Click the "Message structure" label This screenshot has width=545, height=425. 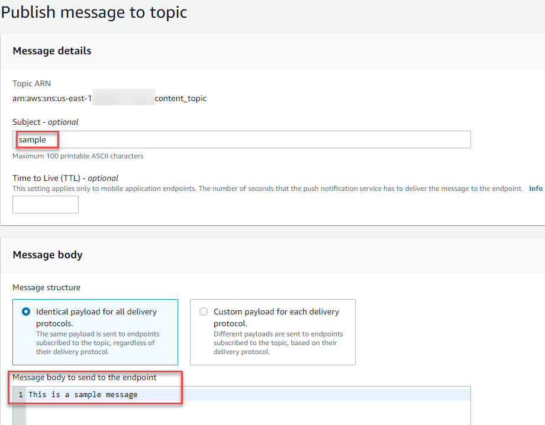(x=46, y=287)
